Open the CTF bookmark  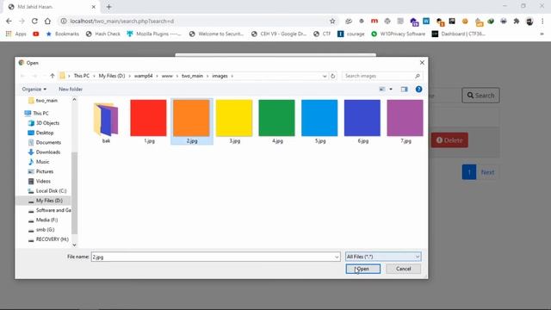pyautogui.click(x=322, y=34)
